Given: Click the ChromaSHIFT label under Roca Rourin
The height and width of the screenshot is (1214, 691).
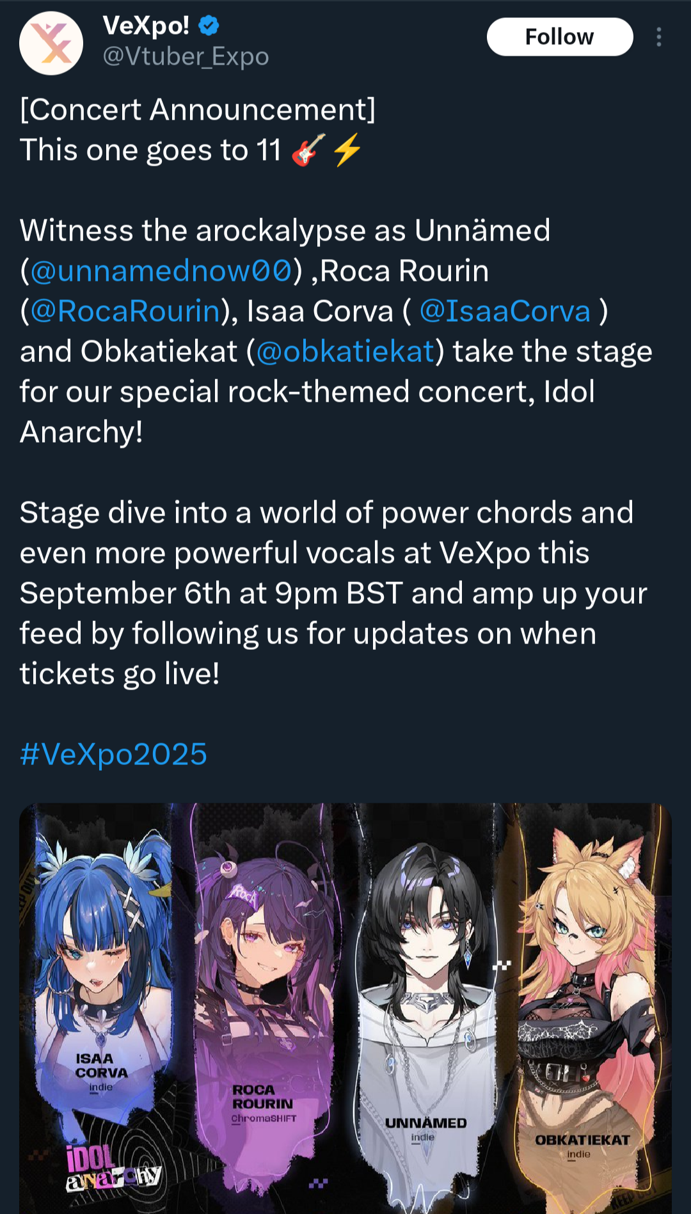Looking at the screenshot, I should point(264,1119).
